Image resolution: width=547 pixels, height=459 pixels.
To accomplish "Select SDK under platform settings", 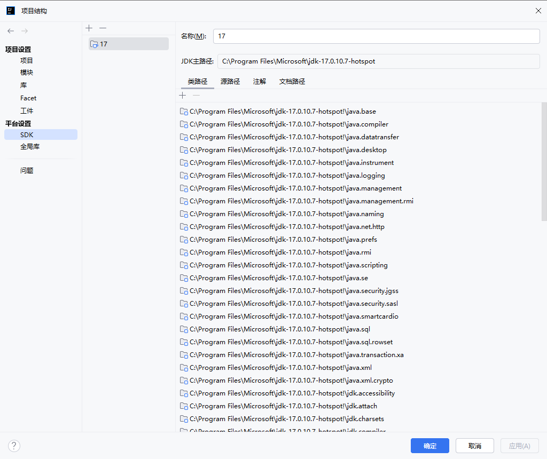I will (x=41, y=135).
